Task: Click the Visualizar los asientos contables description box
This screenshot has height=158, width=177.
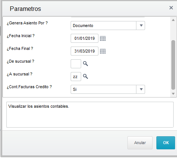Action: [90, 115]
